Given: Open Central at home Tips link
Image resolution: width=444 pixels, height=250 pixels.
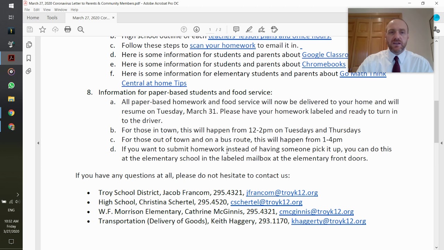Looking at the screenshot, I should (154, 83).
